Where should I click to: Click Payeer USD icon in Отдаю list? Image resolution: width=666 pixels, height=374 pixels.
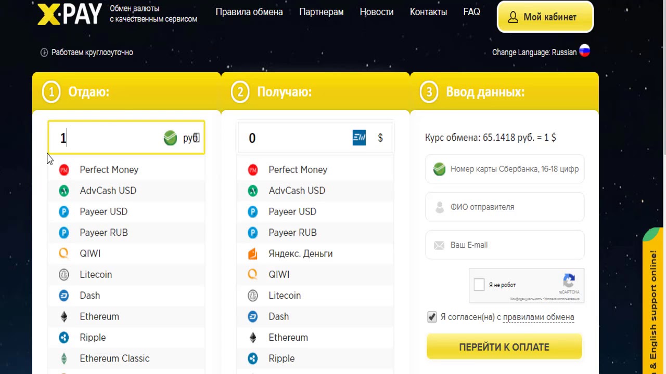[x=64, y=211]
